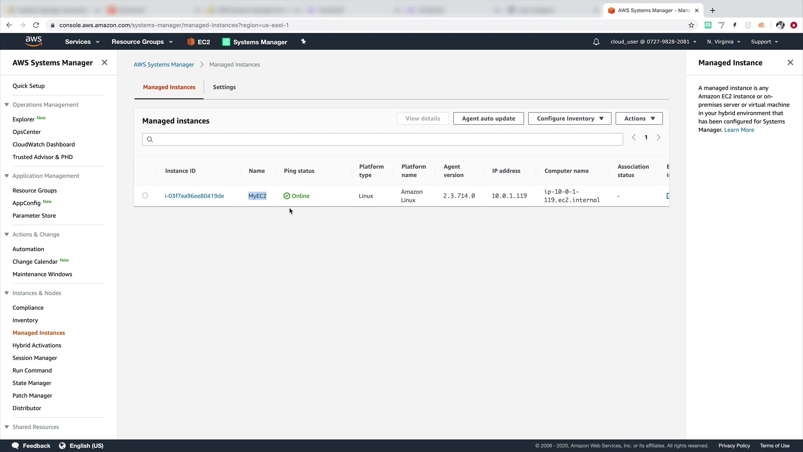Screen dimensions: 803x452
Task: Switch to the Settings tab
Action: click(x=224, y=87)
